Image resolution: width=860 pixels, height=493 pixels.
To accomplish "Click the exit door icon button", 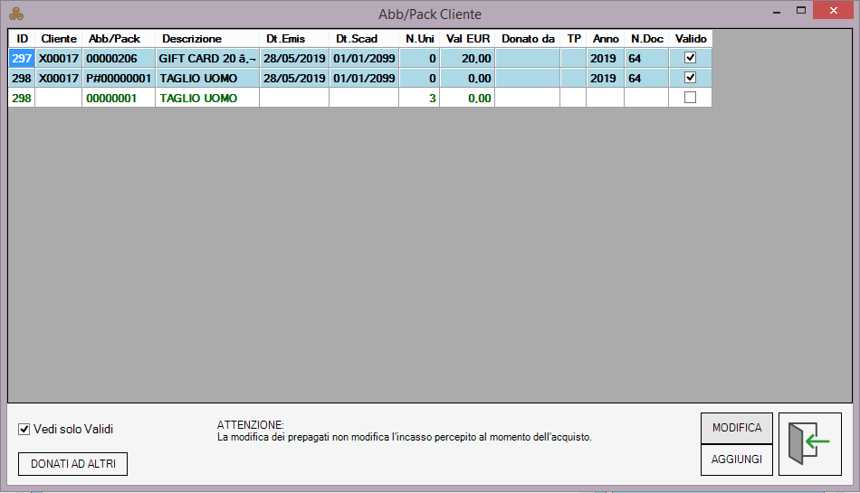I will coord(808,443).
